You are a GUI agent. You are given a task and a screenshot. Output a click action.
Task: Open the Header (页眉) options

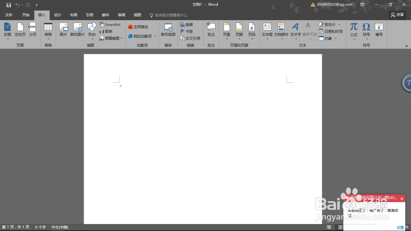(226, 31)
